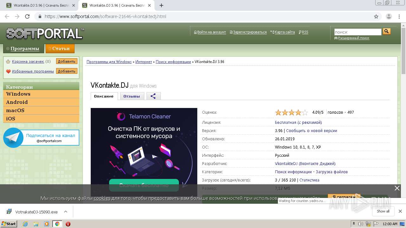The image size is (406, 228).
Task: Switch to the Отзывы tab
Action: [132, 96]
